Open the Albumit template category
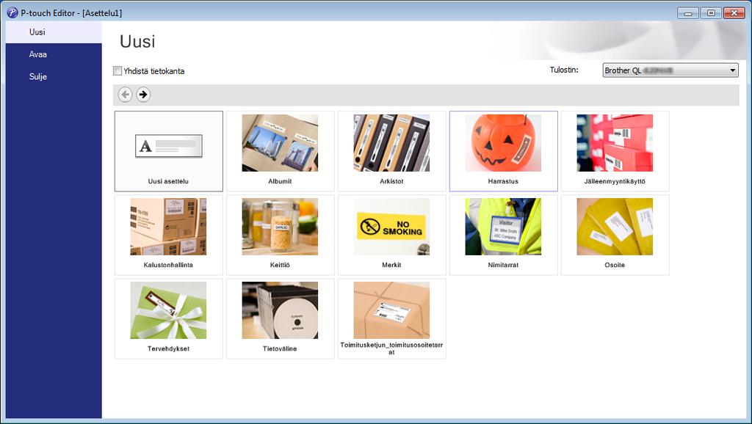Screen dimensions: 752x424 point(280,151)
